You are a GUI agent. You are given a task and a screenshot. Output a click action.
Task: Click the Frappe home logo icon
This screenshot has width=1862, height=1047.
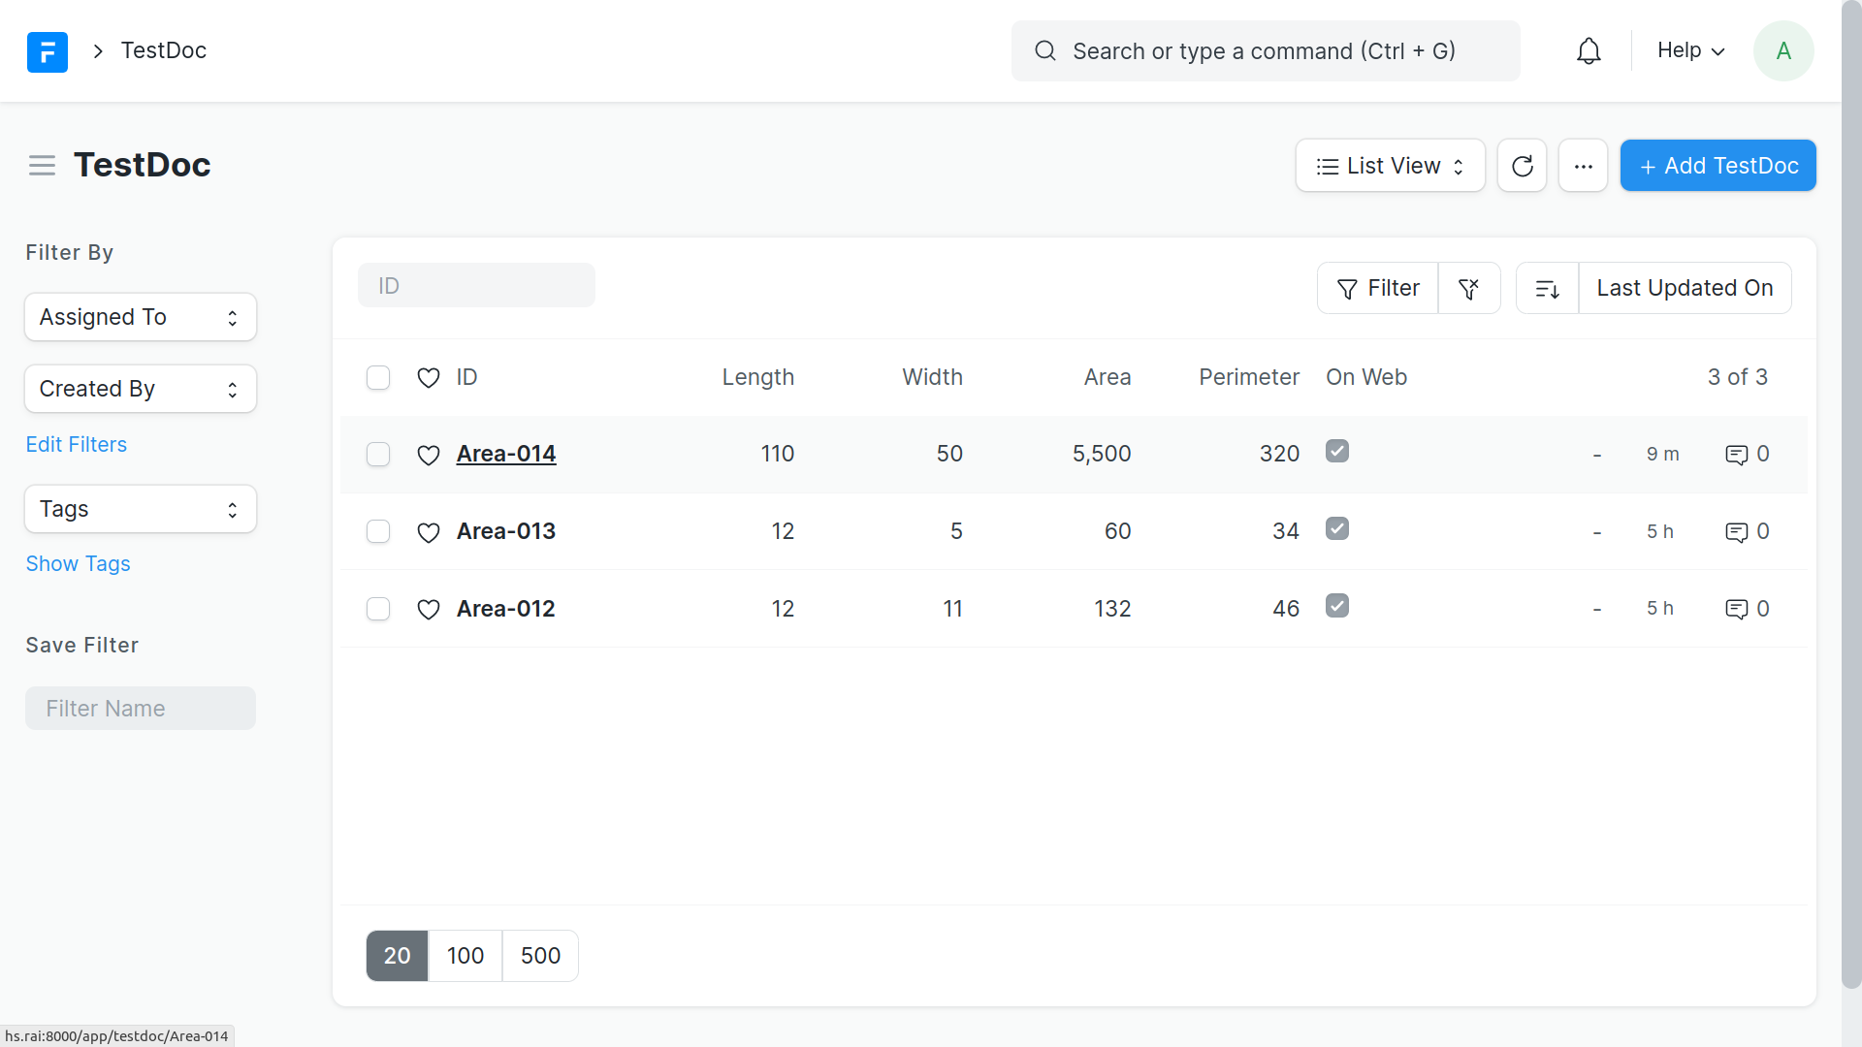click(x=47, y=51)
